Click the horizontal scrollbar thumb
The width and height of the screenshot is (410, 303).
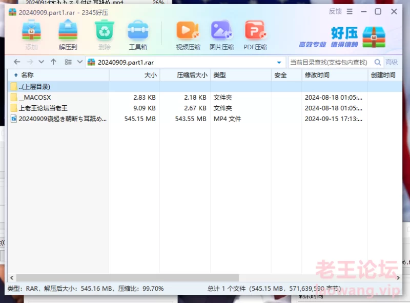[x=128, y=277]
